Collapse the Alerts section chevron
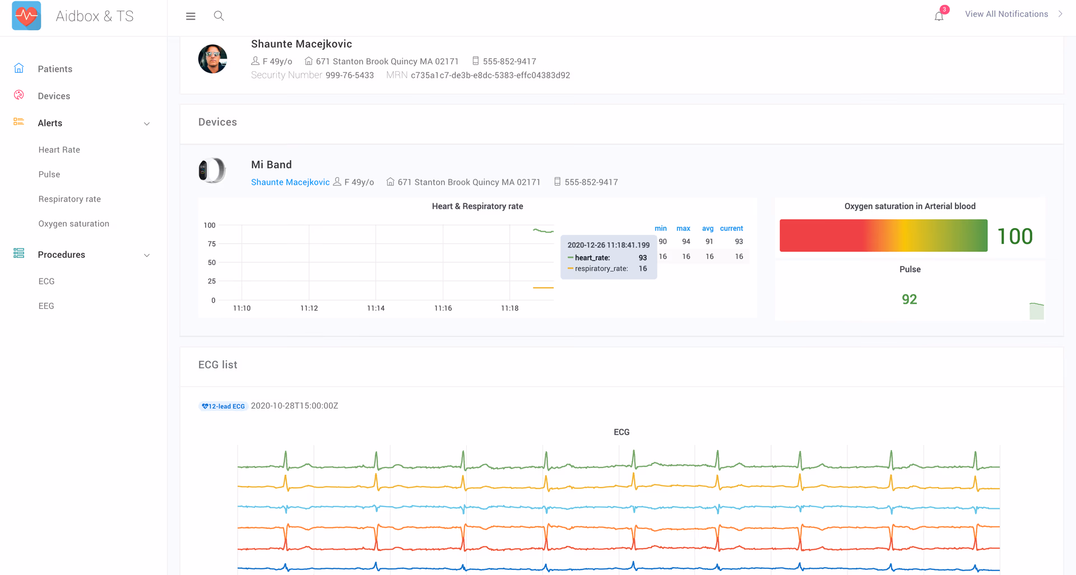 point(147,123)
